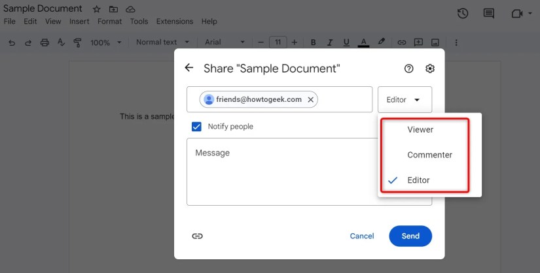Open the Edit menu
Image resolution: width=540 pixels, height=273 pixels.
point(30,22)
